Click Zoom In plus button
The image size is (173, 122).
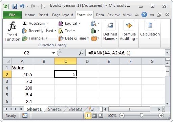coord(161,116)
